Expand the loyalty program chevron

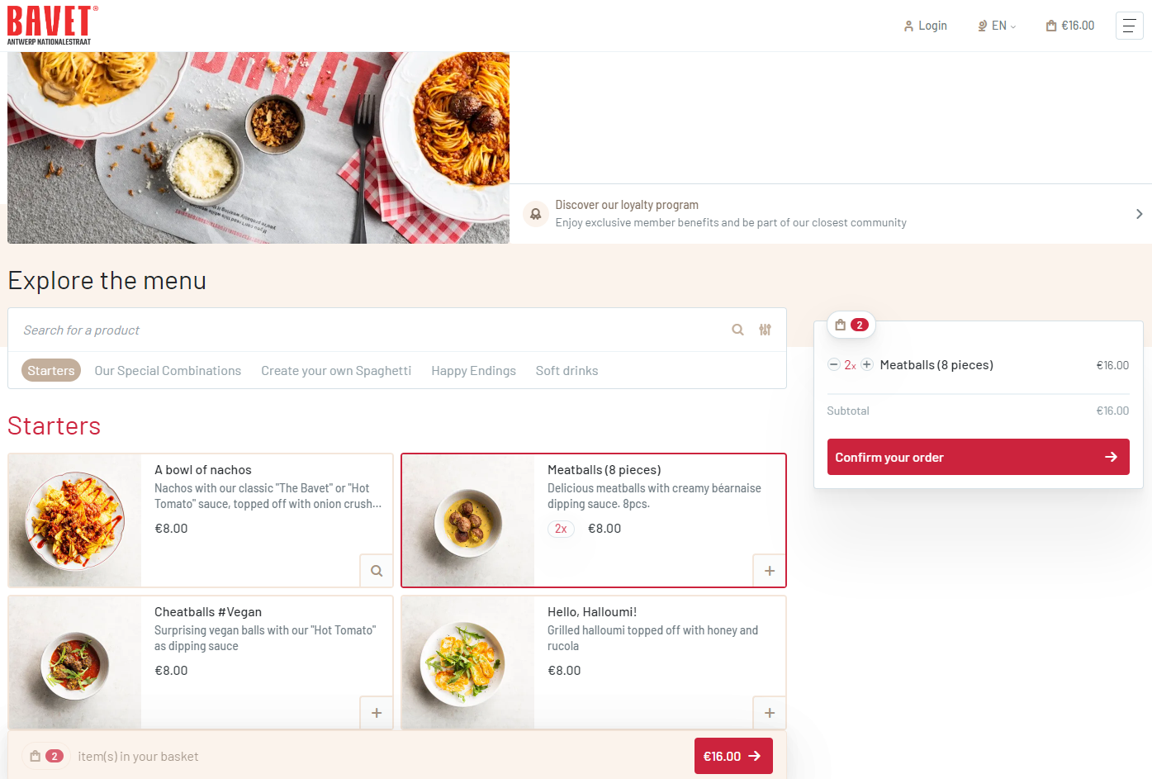(x=1139, y=214)
